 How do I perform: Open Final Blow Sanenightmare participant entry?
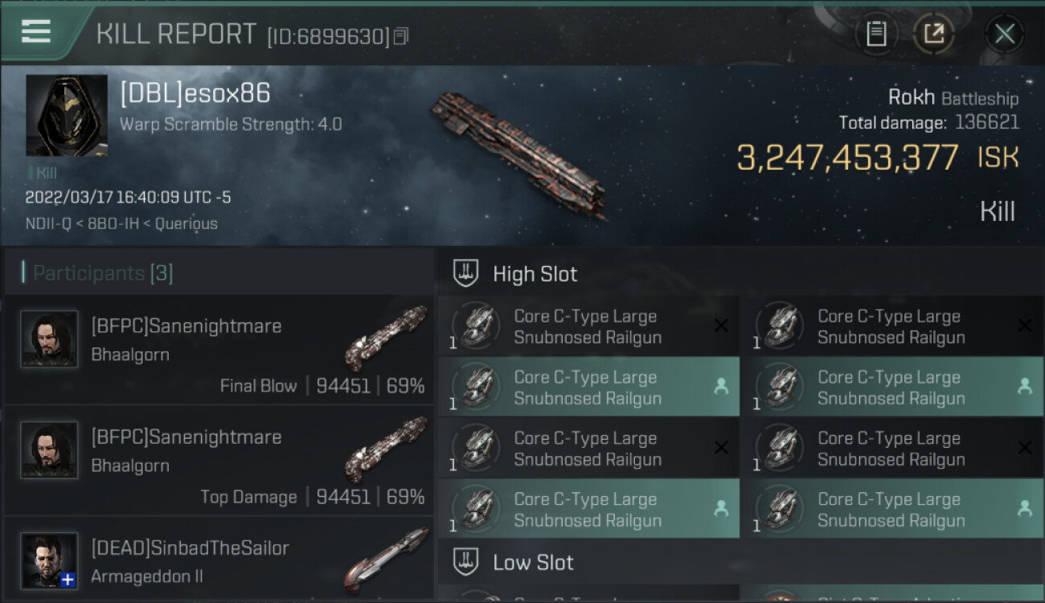(219, 351)
